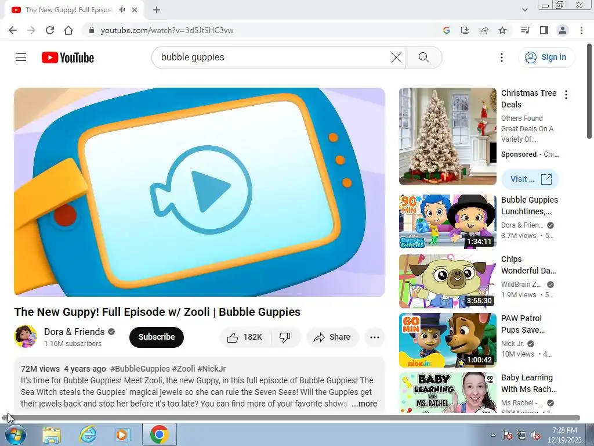Expand Chrome tab search chevron
The height and width of the screenshot is (446, 594).
pos(524,10)
